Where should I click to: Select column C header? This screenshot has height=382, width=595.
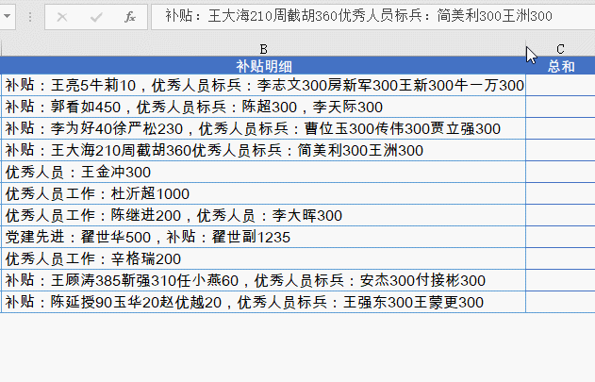click(560, 49)
